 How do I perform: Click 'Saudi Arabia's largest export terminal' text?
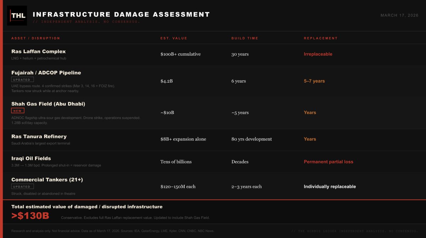click(41, 143)
